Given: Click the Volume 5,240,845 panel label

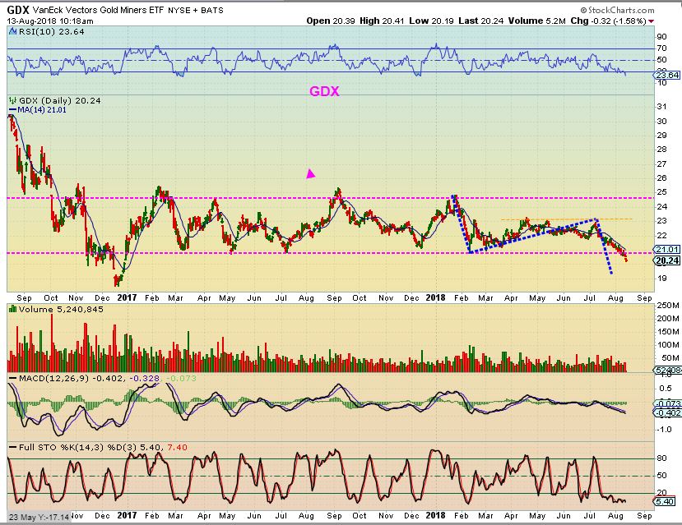Looking at the screenshot, I should click(60, 309).
